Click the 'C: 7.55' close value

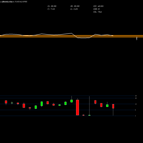51,9
